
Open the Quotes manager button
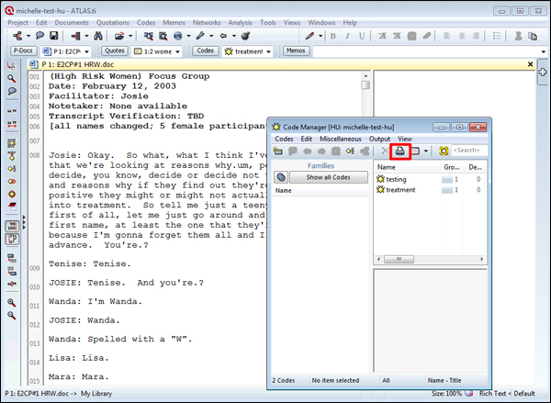click(115, 51)
